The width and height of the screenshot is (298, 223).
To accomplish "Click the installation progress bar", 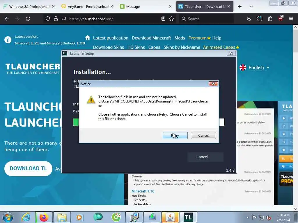I will point(149,122).
